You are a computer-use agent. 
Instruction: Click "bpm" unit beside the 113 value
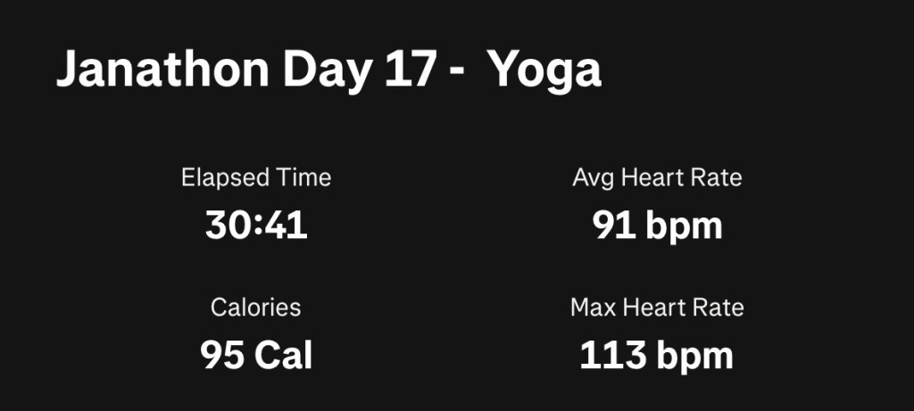[x=694, y=357]
